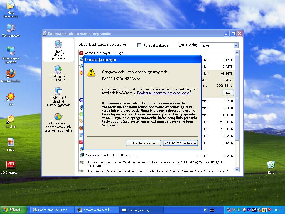Click the PL language indicator

point(205,210)
